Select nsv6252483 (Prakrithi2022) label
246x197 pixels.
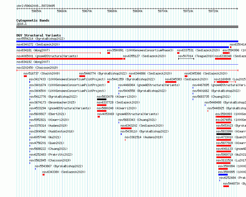tap(51, 155)
